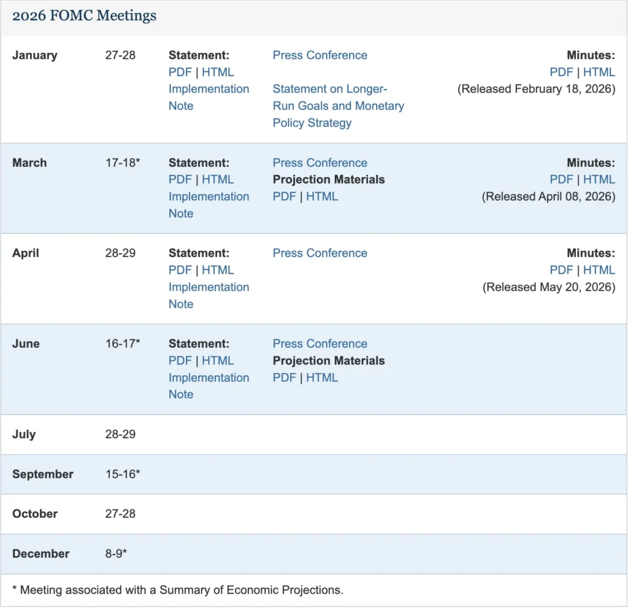
Task: Open April Implementation Note link
Action: point(209,295)
